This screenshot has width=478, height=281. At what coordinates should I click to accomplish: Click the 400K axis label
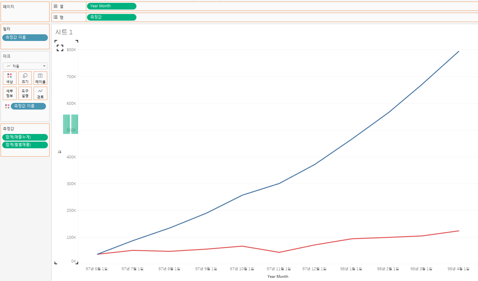pos(71,157)
